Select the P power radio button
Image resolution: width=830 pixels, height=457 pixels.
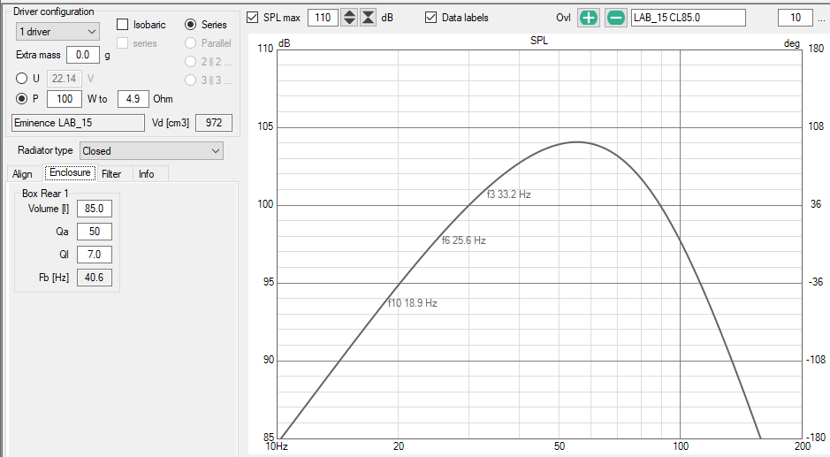tap(22, 98)
